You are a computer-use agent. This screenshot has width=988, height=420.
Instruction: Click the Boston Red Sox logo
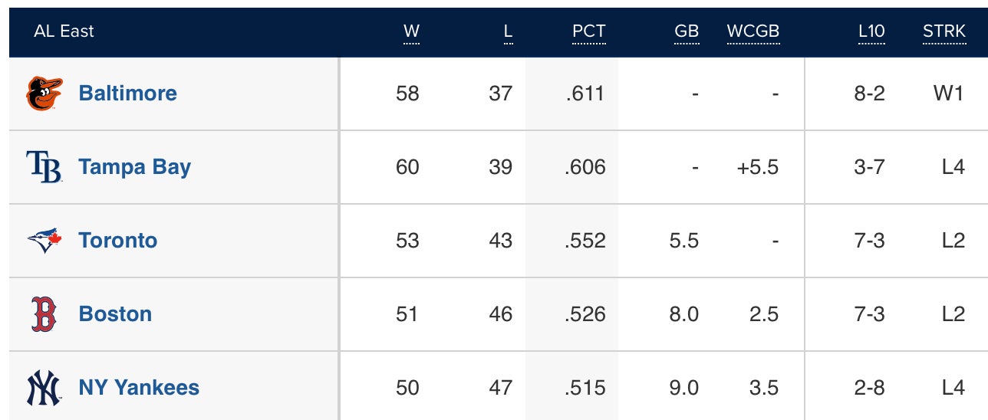44,314
